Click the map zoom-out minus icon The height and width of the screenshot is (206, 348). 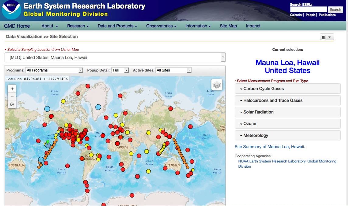[x=12, y=96]
